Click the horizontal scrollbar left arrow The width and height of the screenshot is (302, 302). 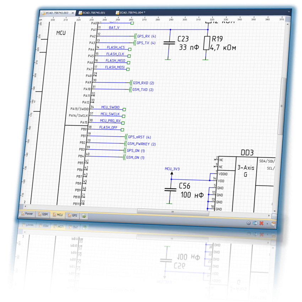click(25, 206)
